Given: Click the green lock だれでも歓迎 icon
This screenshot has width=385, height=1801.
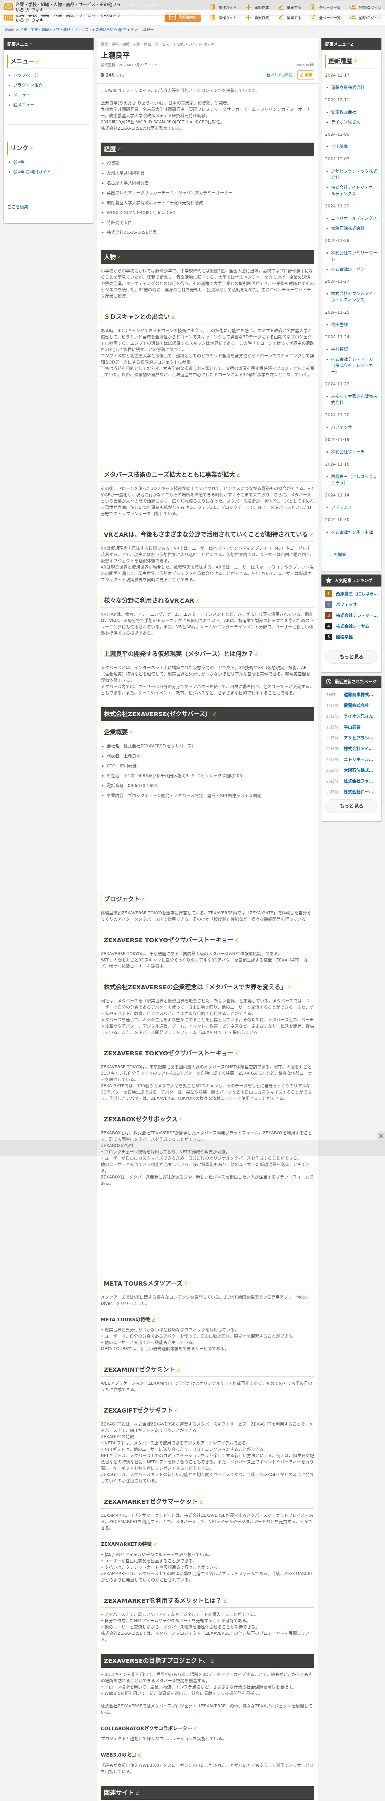Looking at the screenshot, I should click(268, 75).
